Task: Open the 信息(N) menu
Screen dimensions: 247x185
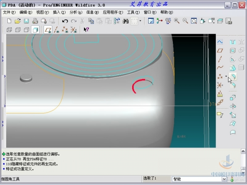Action: tap(93, 12)
